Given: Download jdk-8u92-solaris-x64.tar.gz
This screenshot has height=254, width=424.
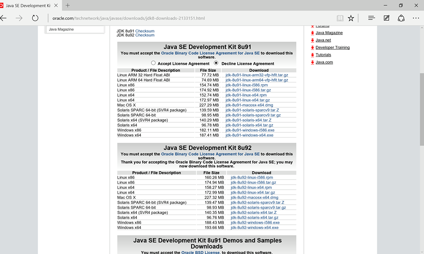Looking at the screenshot, I should pos(254,217).
